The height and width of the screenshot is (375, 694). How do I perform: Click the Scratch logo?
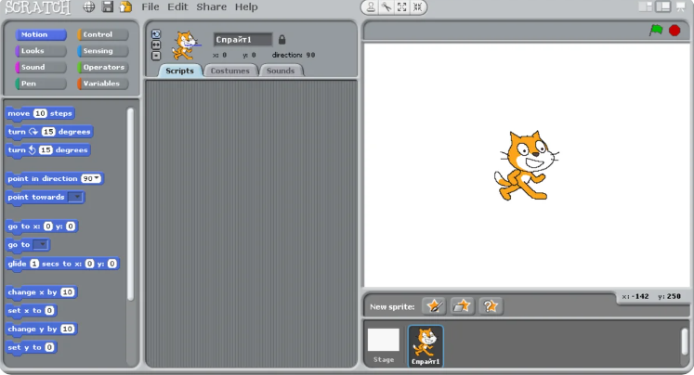point(37,7)
